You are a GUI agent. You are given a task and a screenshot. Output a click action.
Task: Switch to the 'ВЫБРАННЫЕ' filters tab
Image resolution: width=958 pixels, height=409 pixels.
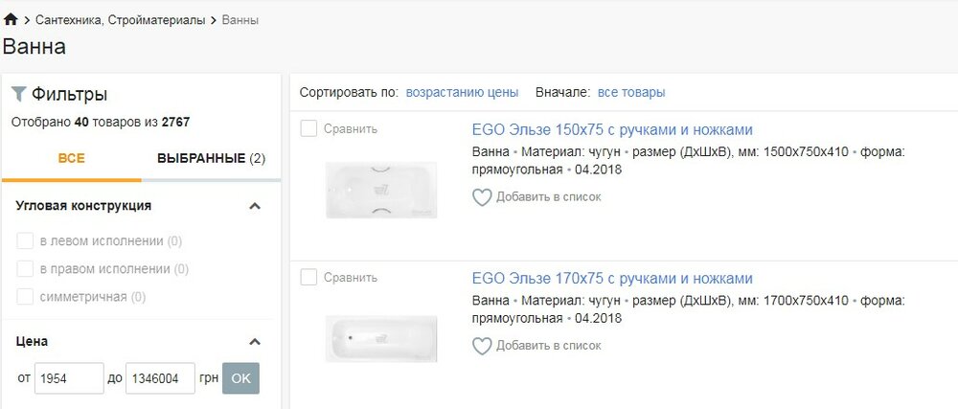[x=211, y=158]
